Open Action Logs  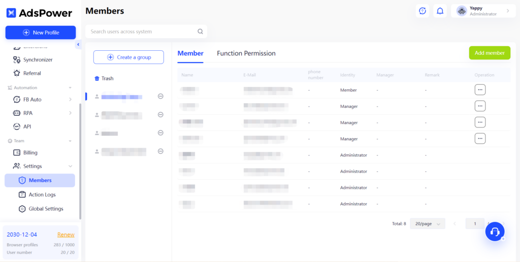coord(42,194)
